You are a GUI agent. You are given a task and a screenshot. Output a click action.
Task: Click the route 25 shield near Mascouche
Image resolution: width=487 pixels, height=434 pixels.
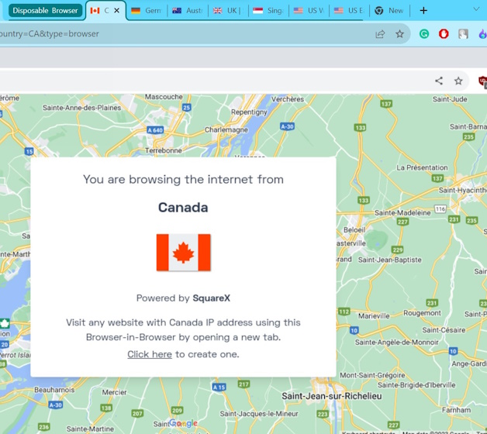(186, 108)
